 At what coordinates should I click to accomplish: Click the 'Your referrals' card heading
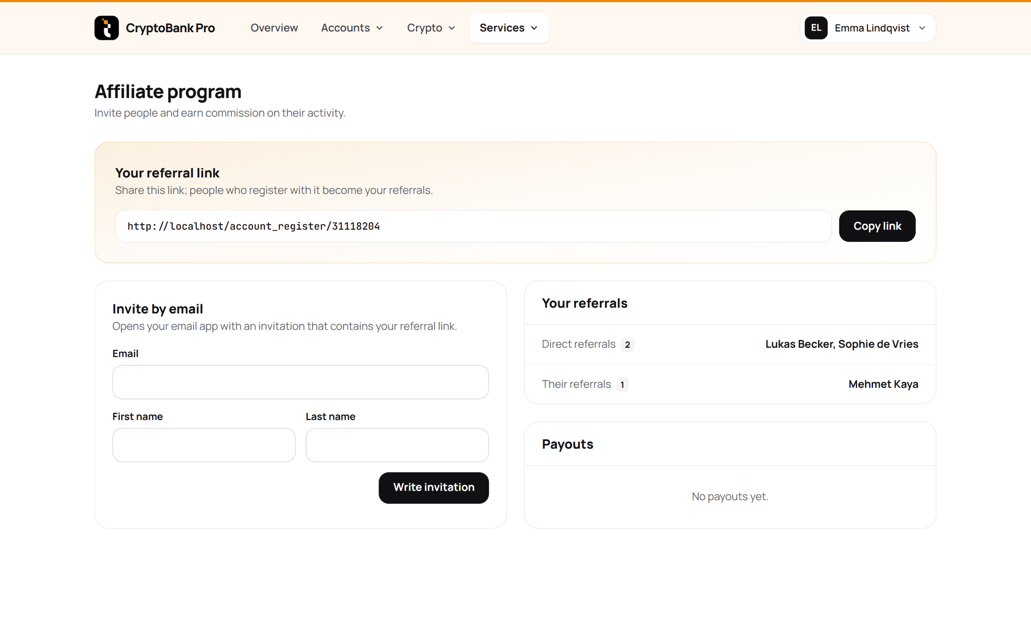click(584, 303)
